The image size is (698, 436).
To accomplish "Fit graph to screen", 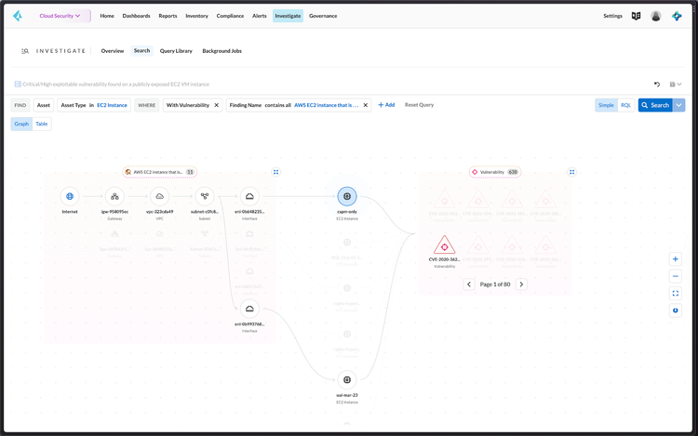I will tap(676, 294).
